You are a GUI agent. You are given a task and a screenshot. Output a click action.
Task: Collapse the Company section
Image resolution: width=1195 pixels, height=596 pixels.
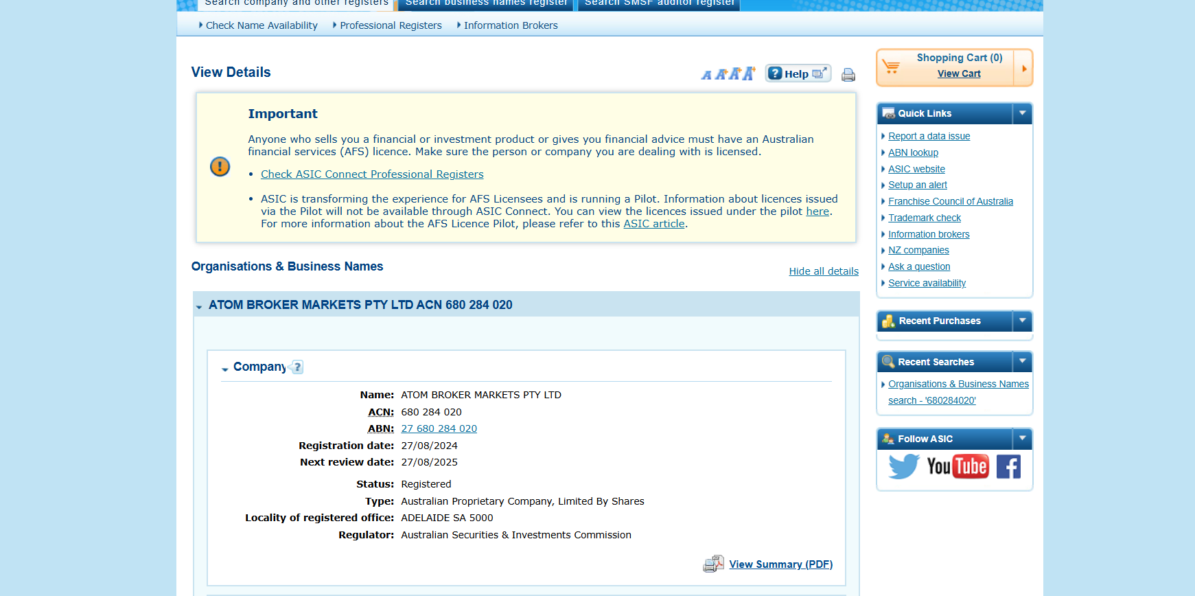(x=224, y=369)
